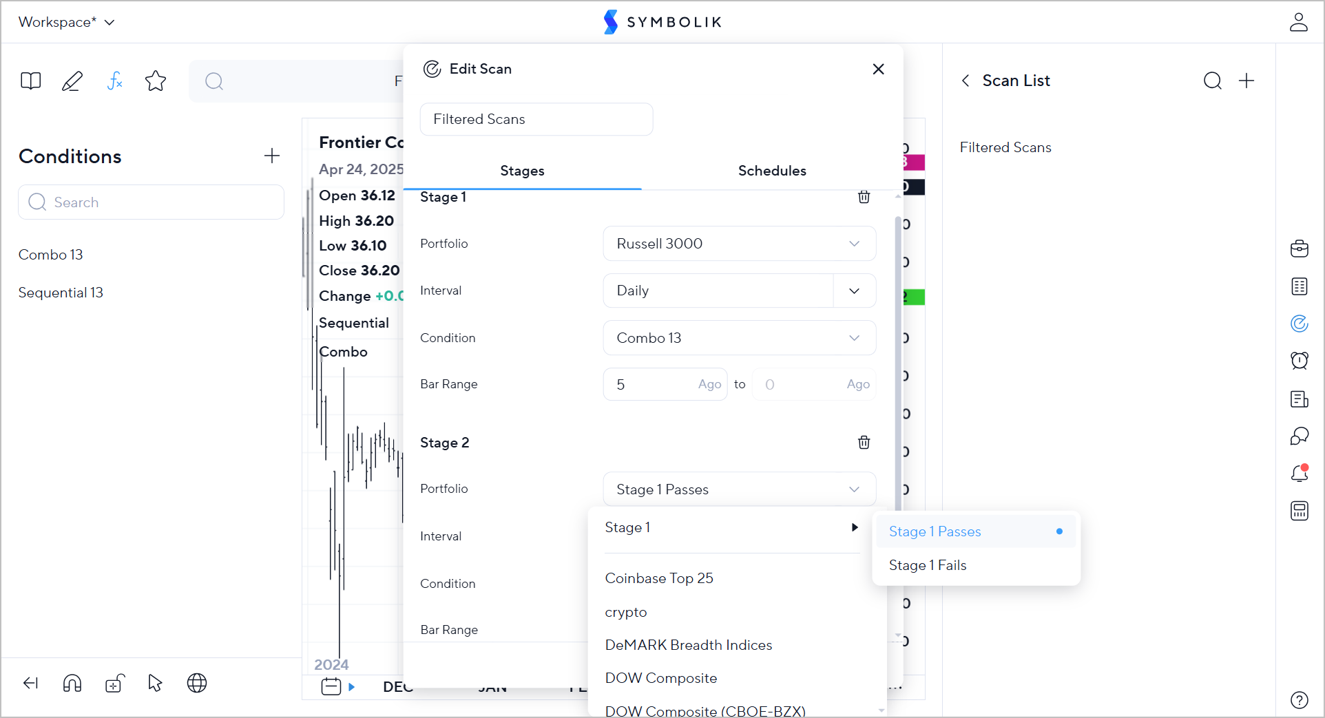Select the pencil drawing tool icon
The height and width of the screenshot is (718, 1325).
click(x=72, y=81)
